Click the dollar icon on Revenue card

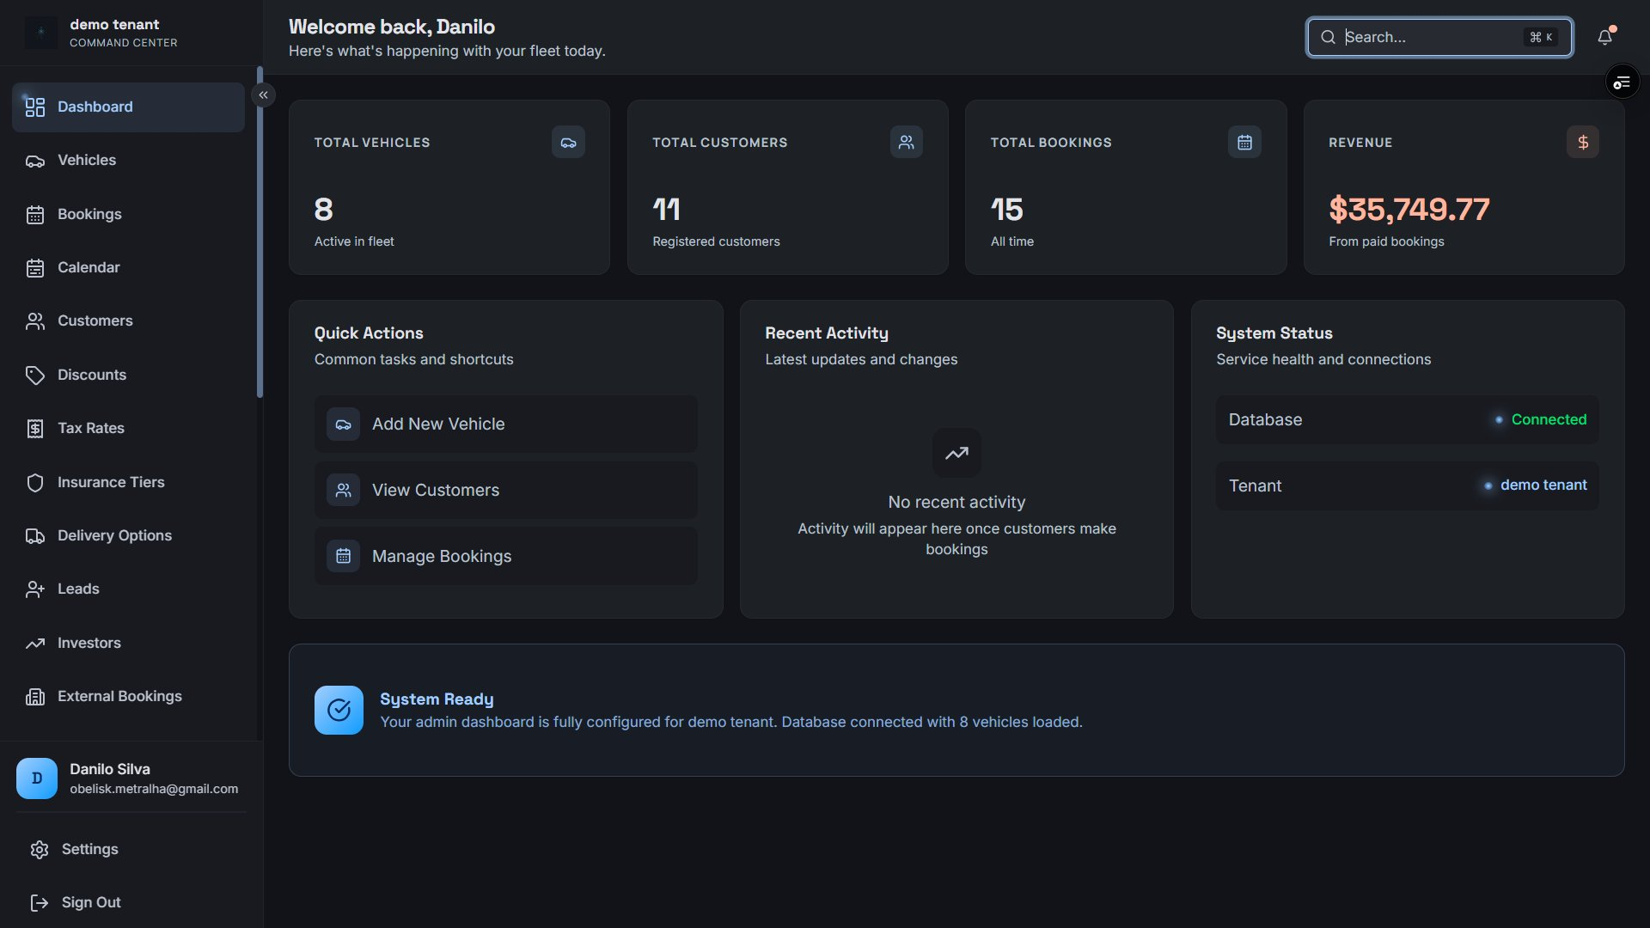pyautogui.click(x=1583, y=143)
